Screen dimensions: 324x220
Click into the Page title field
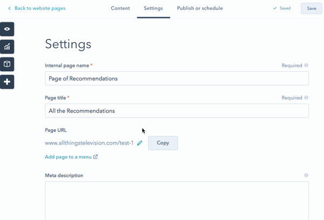[x=177, y=111]
